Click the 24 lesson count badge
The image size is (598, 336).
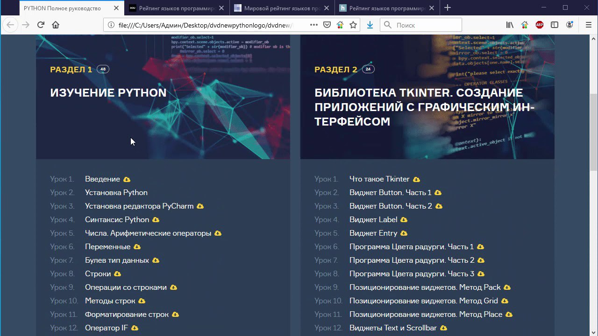click(x=368, y=70)
